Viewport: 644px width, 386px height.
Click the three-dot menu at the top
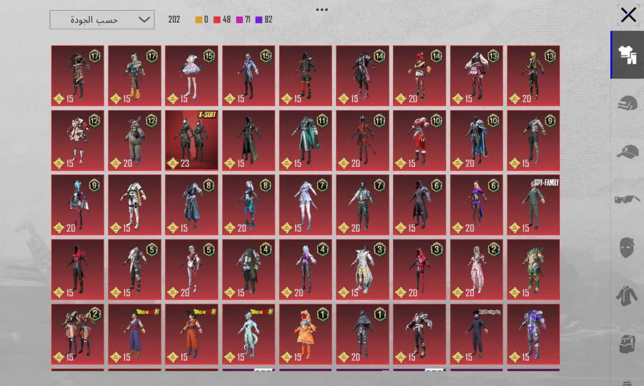point(321,10)
